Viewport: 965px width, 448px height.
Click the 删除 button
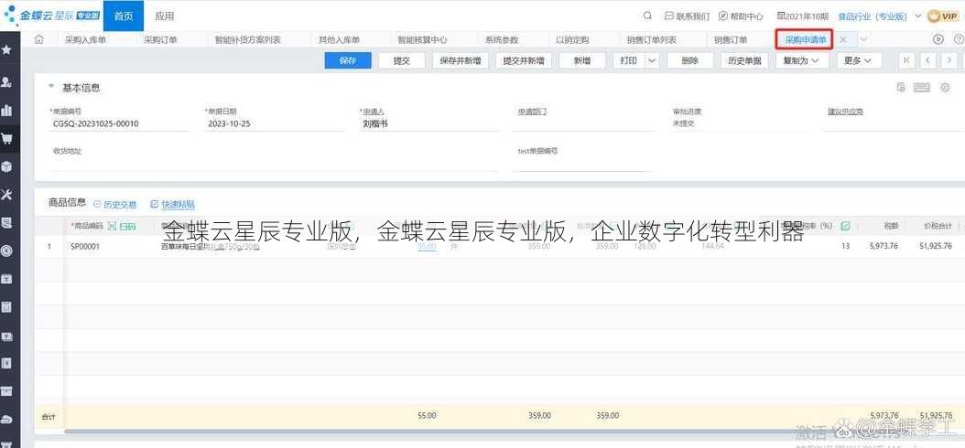(x=690, y=61)
